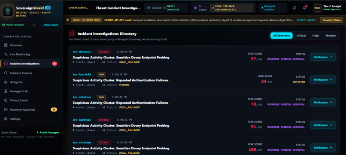Image resolution: width=346 pixels, height=155 pixels.
Task: Click the Honeypot Sandbox indicator
Action: coord(273,8)
